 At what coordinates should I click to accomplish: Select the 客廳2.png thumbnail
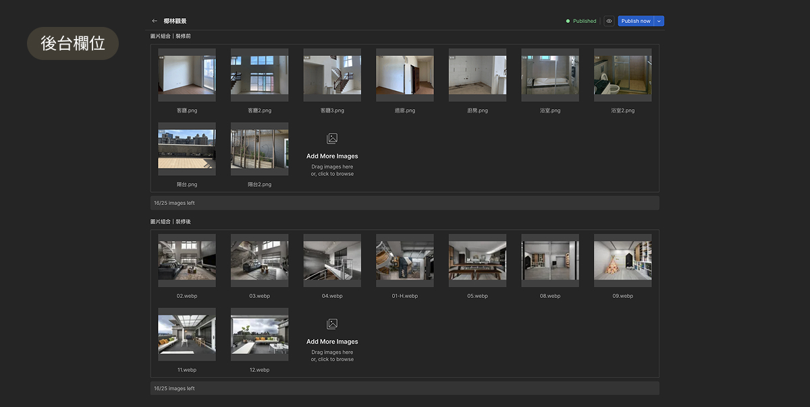click(x=259, y=75)
